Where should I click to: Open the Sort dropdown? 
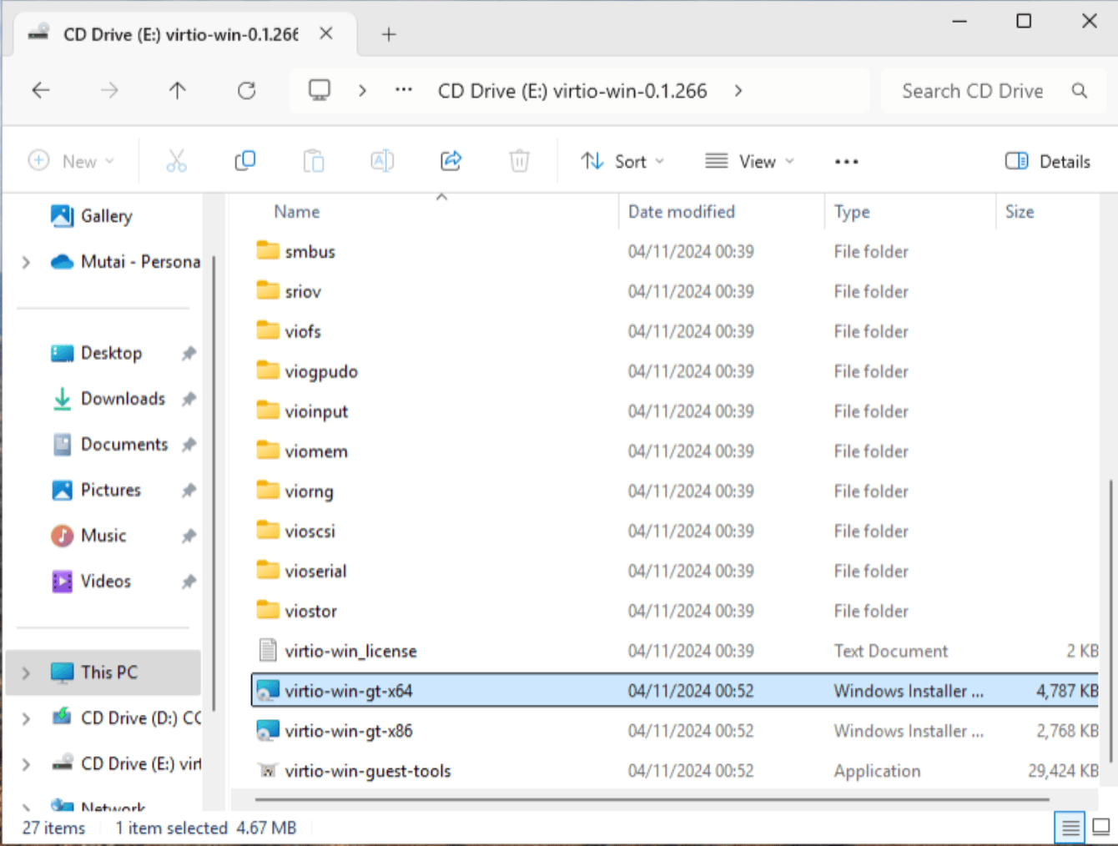click(x=622, y=160)
